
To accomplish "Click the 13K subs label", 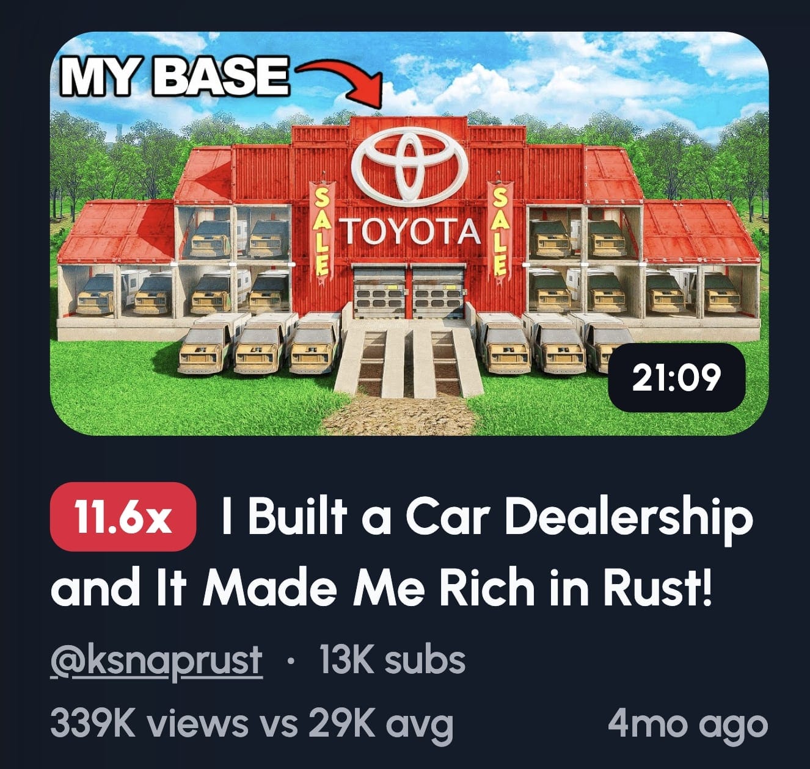I will tap(392, 660).
